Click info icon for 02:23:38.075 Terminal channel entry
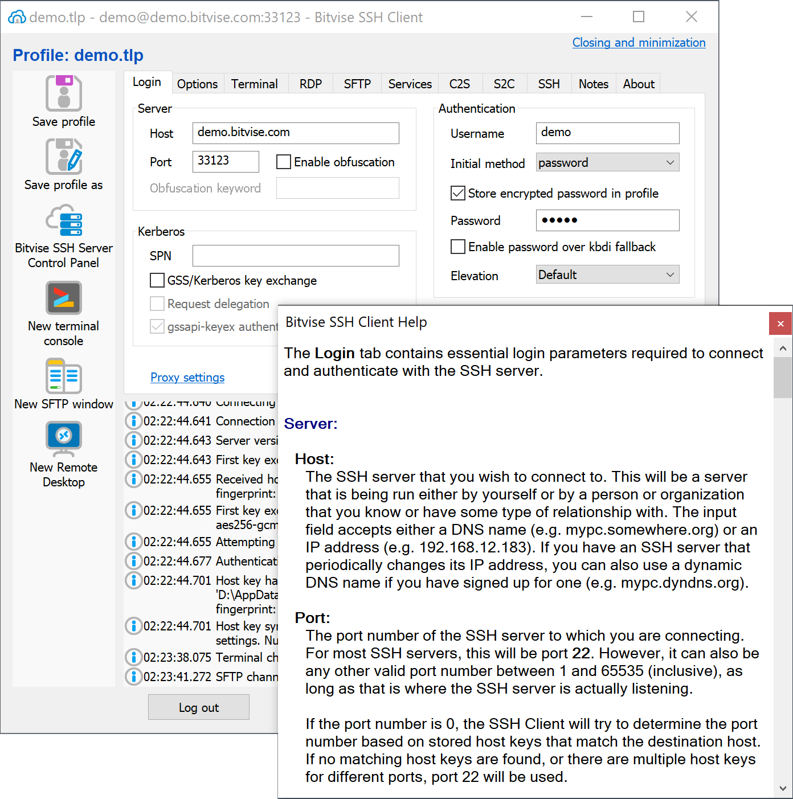The height and width of the screenshot is (799, 793). [x=133, y=657]
